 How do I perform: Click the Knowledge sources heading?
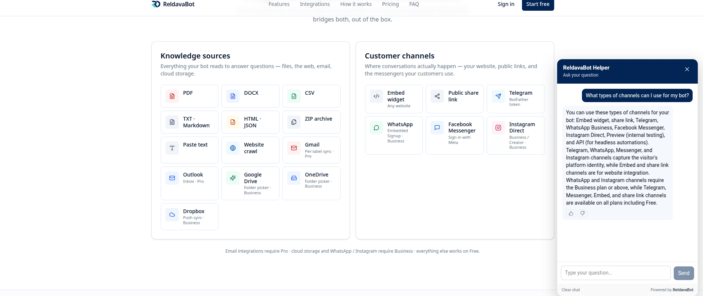pos(195,56)
